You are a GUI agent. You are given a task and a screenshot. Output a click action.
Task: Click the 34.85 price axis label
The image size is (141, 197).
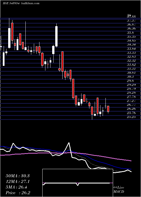(x=131, y=41)
